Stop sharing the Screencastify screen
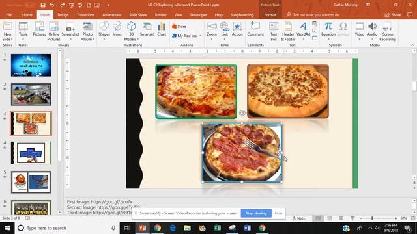 [256, 213]
